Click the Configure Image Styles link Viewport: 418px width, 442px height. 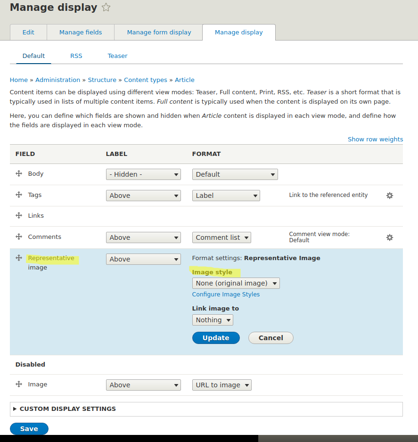tap(226, 295)
